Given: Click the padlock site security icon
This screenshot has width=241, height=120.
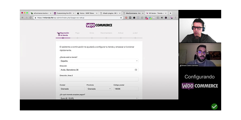Looking at the screenshot, I should (x=36, y=18).
